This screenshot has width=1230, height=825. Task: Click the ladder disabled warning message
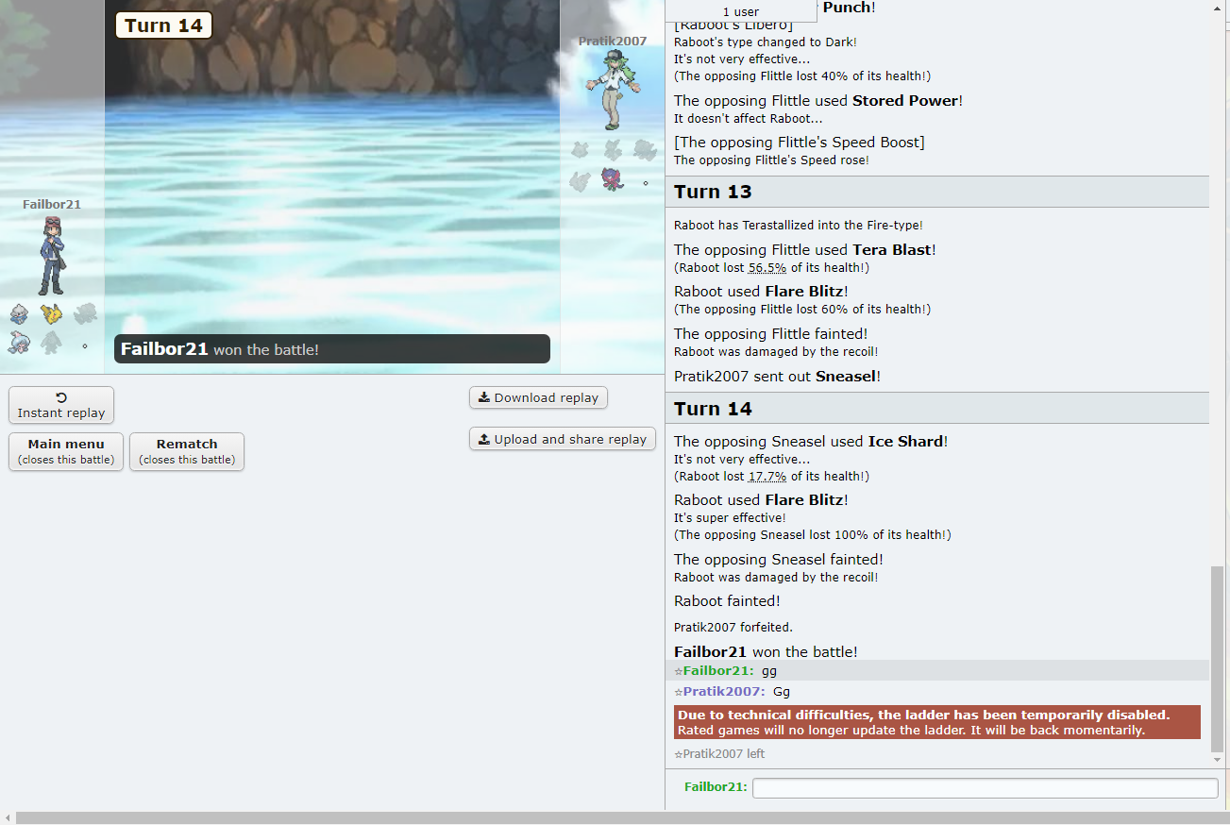(x=937, y=722)
